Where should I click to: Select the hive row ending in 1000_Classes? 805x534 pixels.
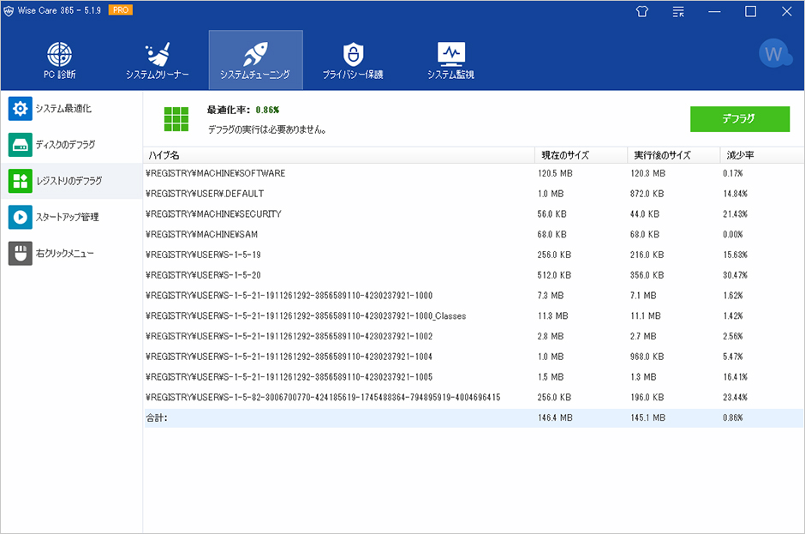click(x=474, y=316)
